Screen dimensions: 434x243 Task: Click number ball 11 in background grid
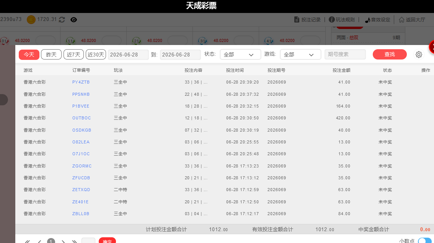pyautogui.click(x=70, y=41)
